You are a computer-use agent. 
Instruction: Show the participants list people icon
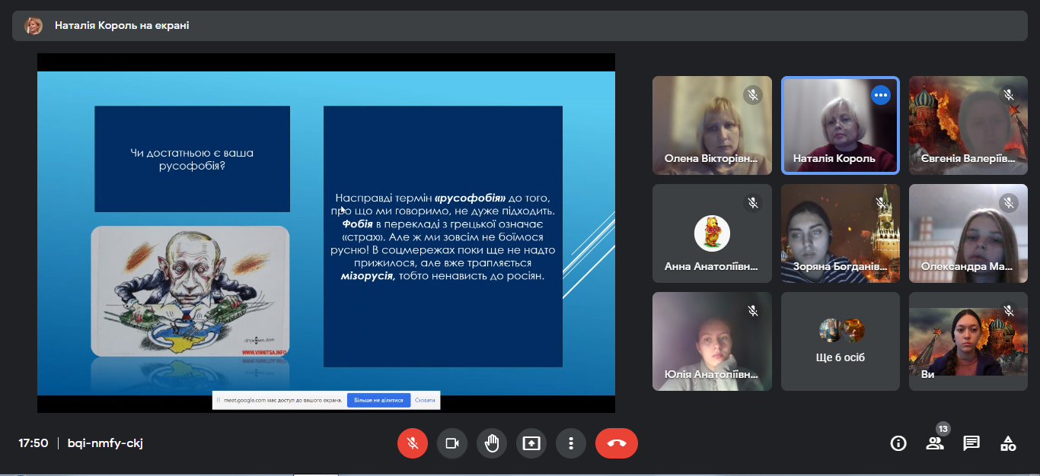(x=935, y=443)
